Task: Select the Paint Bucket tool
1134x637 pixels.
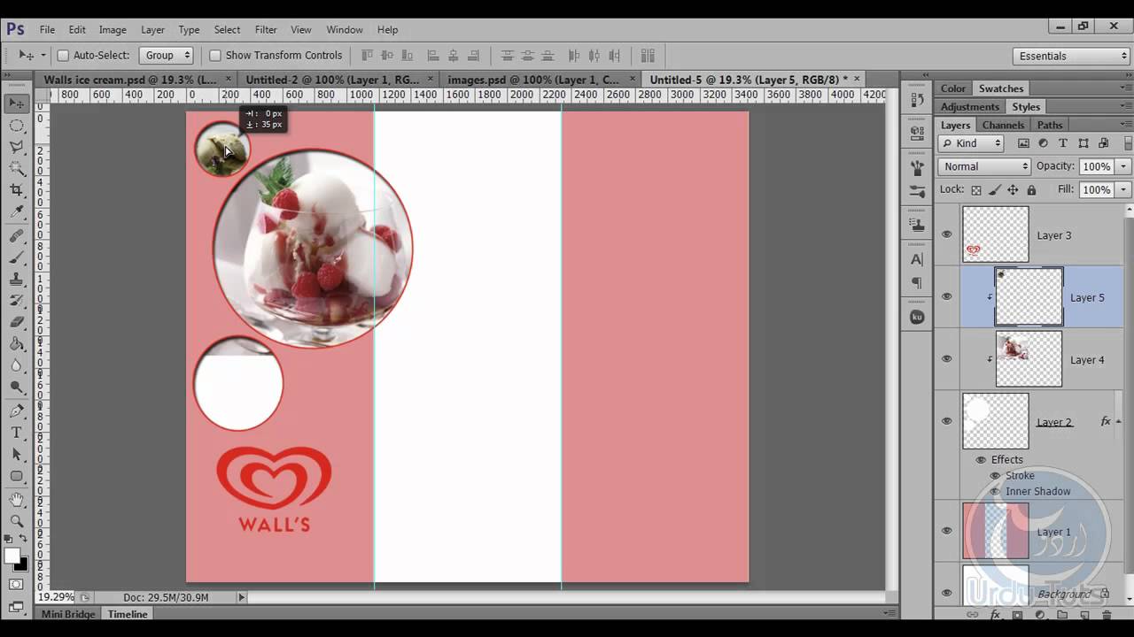Action: (x=17, y=344)
